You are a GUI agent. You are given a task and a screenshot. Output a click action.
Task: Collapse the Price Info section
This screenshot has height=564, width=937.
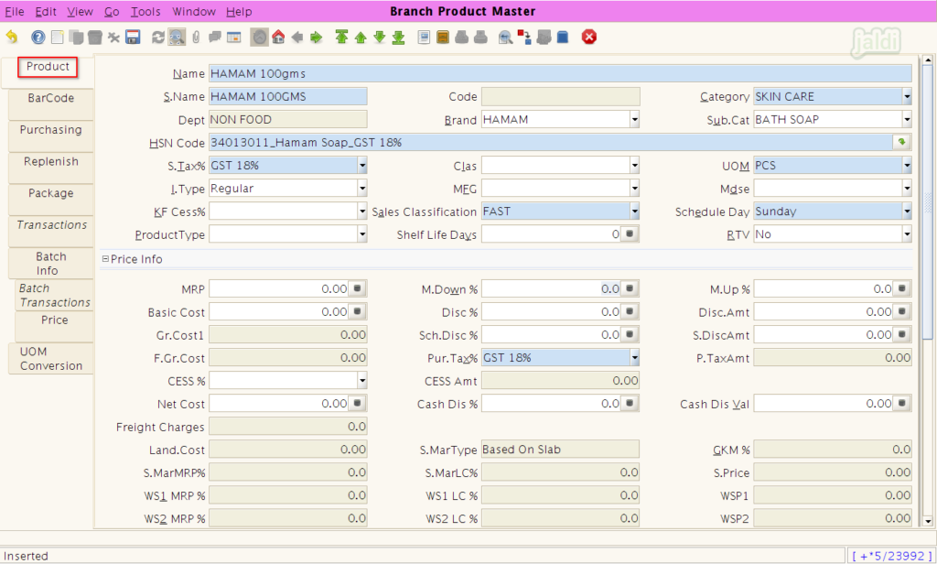tap(105, 259)
